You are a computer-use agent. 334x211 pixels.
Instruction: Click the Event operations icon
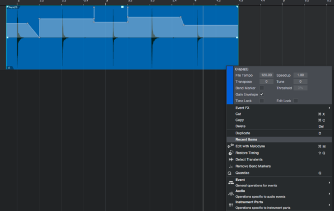[x=231, y=183]
